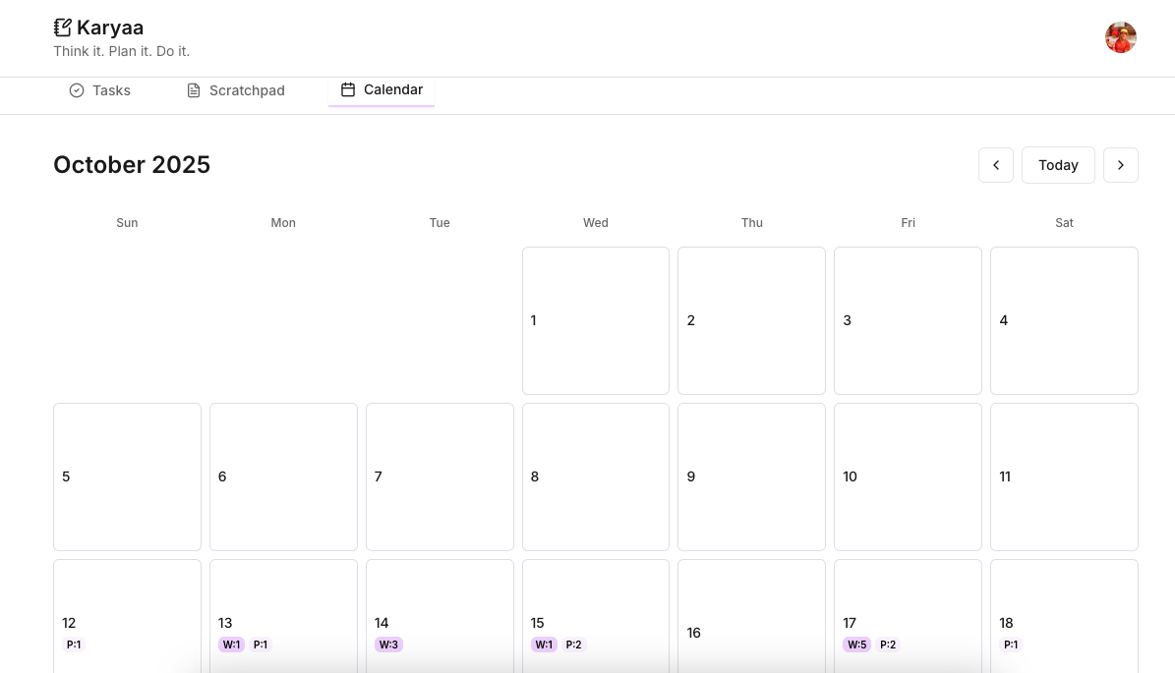Go to next month with right chevron

click(1120, 165)
